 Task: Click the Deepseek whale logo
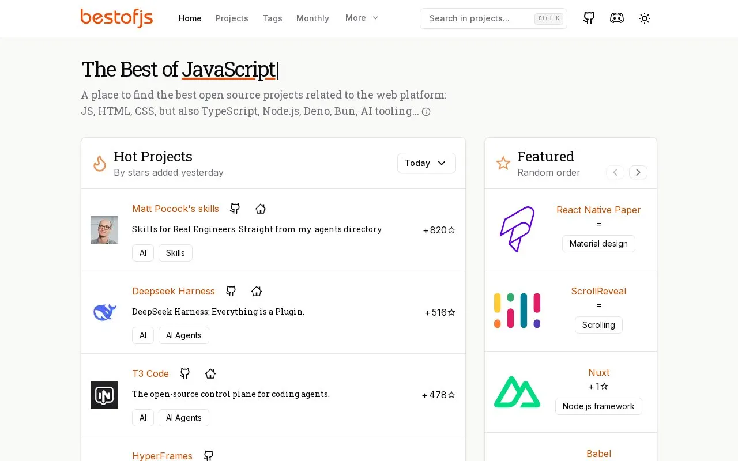(104, 312)
